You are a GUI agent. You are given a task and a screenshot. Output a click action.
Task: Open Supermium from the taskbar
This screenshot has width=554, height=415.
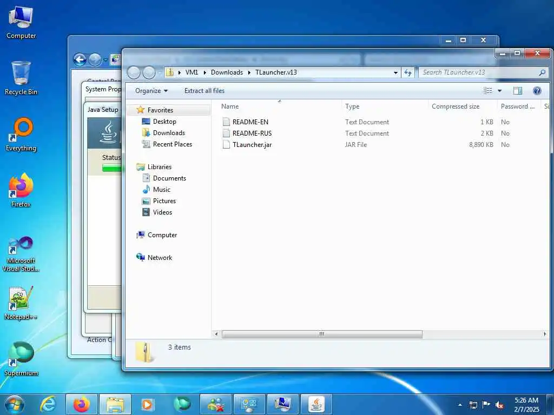click(x=182, y=404)
